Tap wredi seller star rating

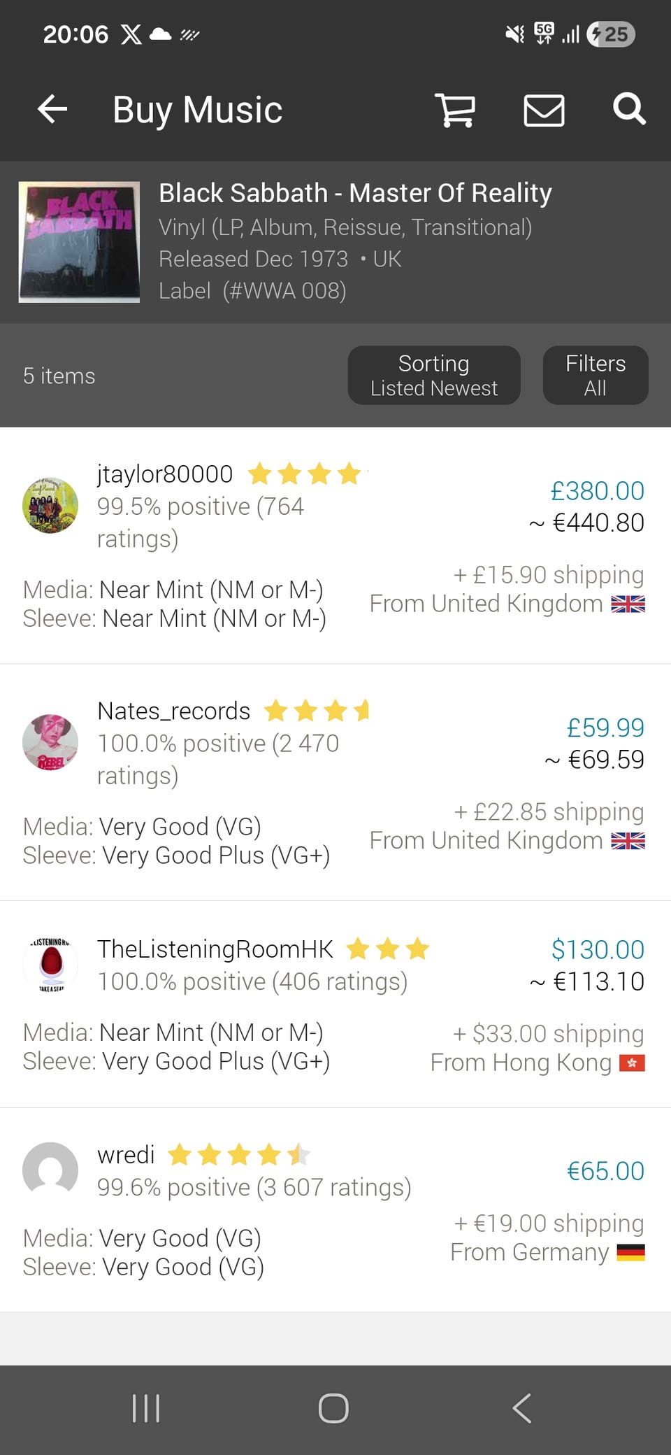point(239,1154)
